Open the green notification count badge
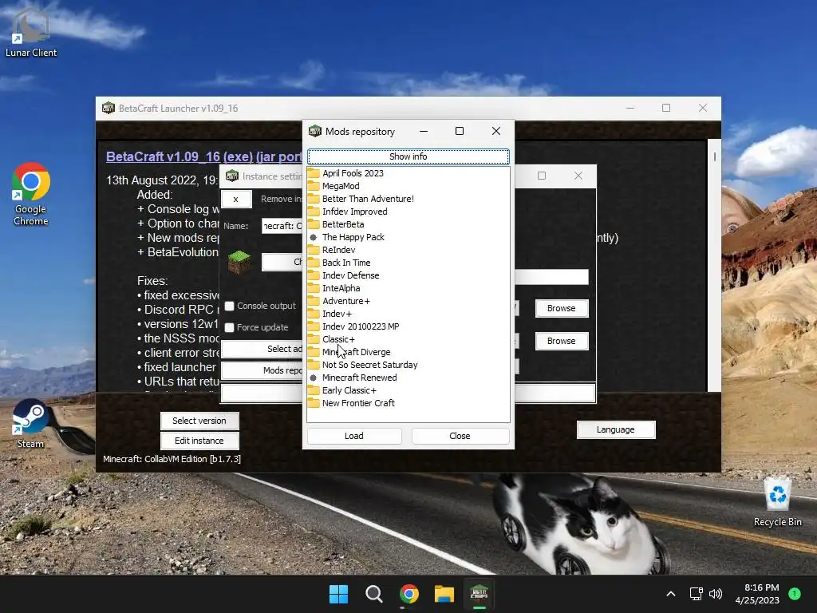The image size is (817, 613). tap(795, 593)
